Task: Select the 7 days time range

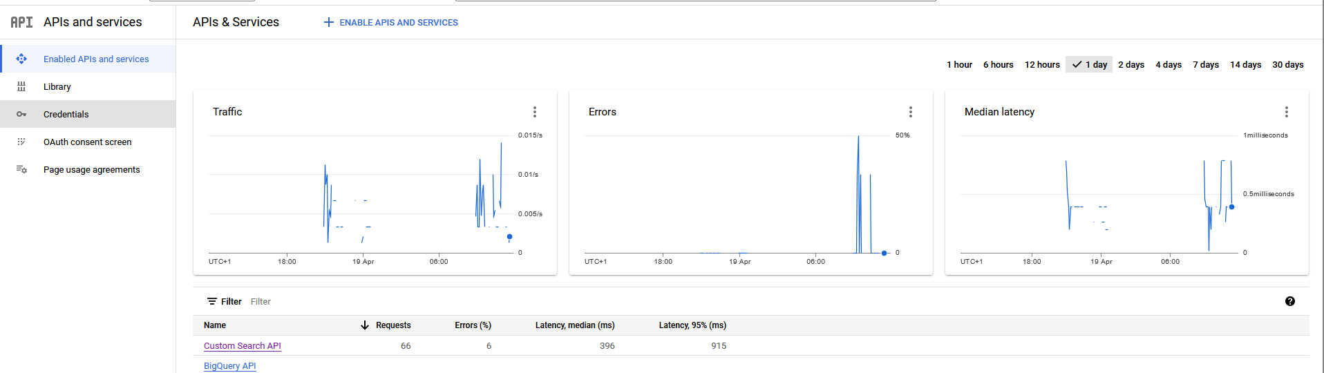Action: 1206,64
